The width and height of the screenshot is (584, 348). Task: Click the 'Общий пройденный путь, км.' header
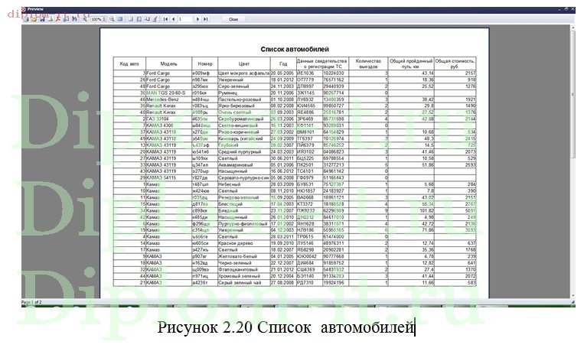pos(411,63)
